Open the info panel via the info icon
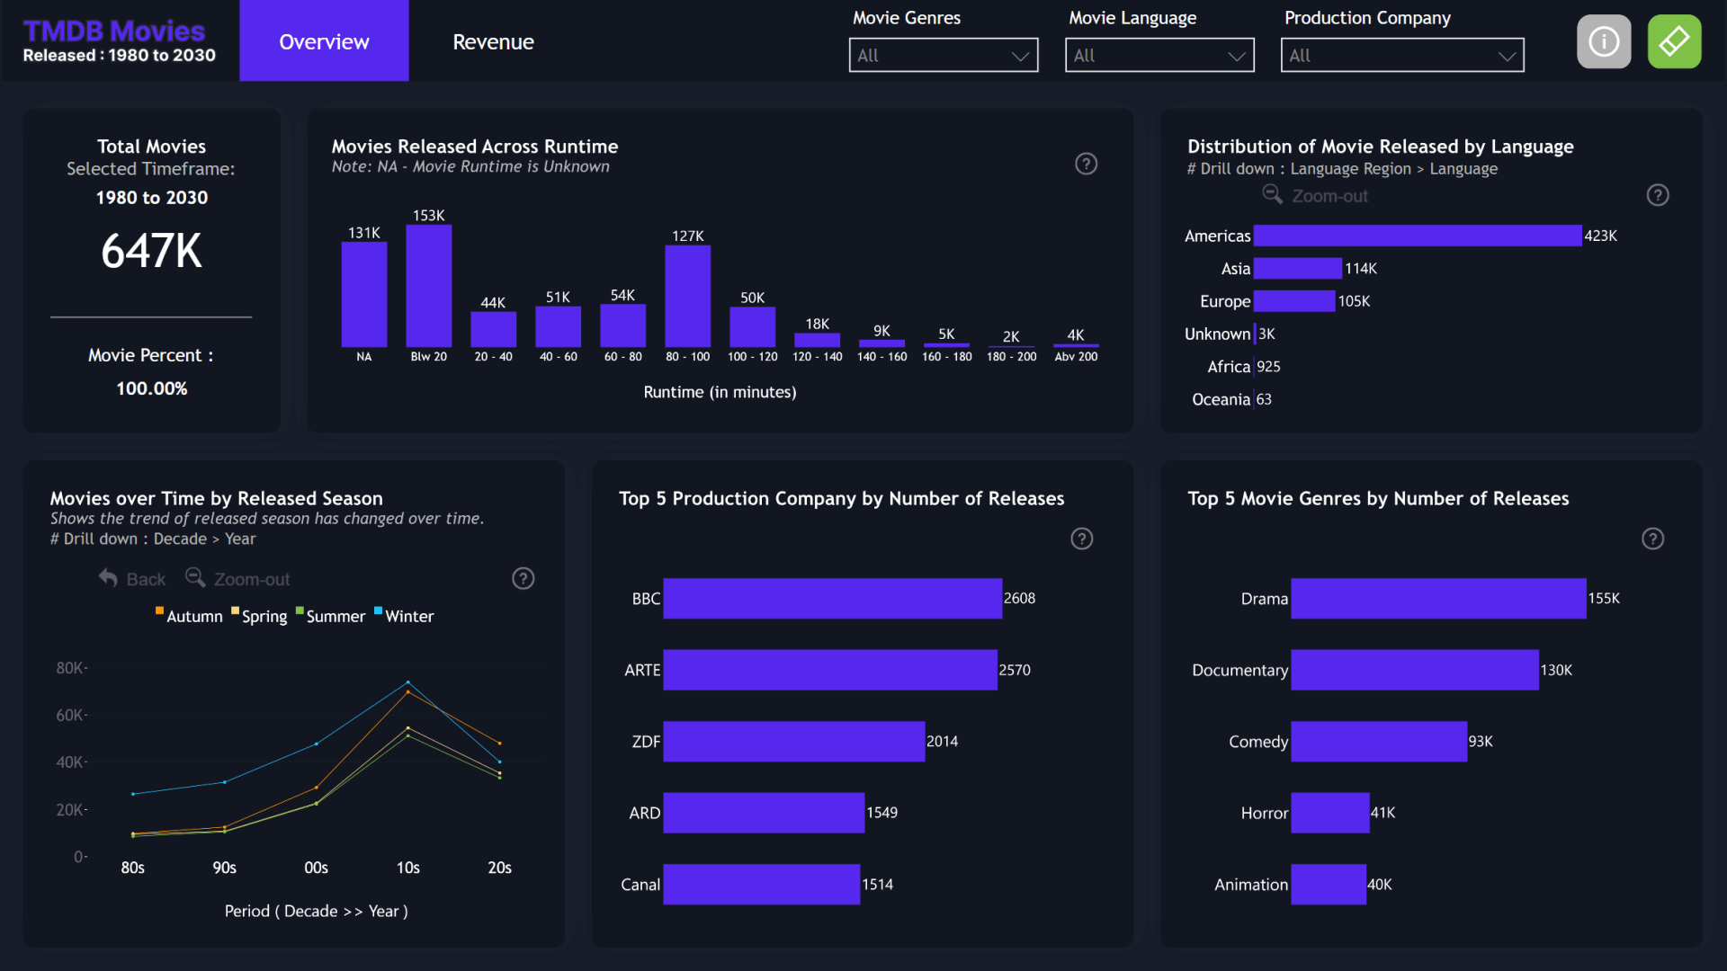The image size is (1727, 971). 1604,40
